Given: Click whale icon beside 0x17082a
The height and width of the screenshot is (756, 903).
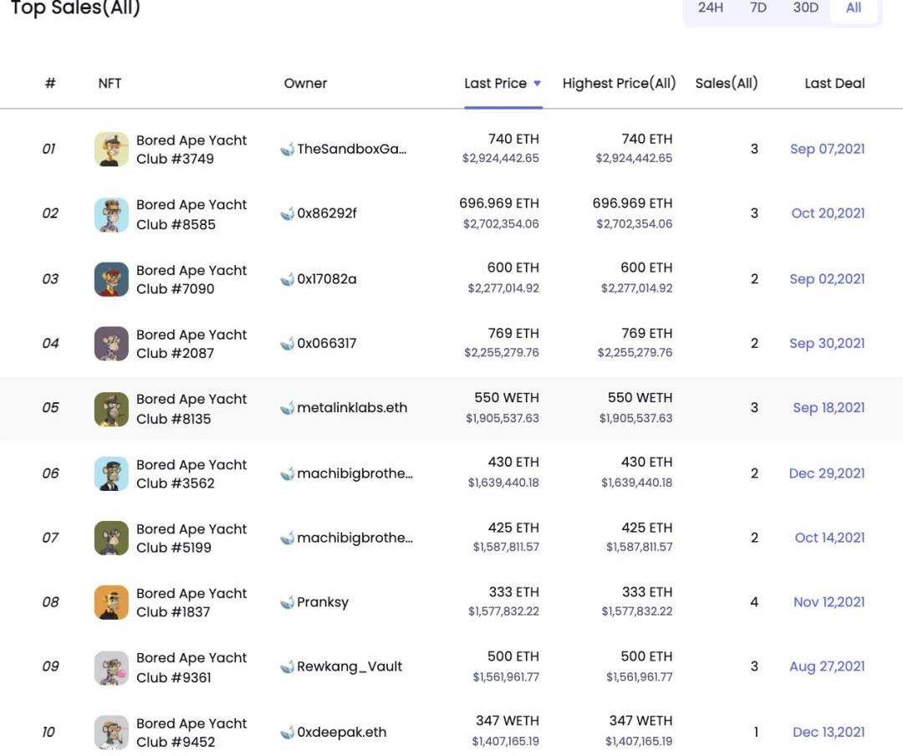Looking at the screenshot, I should click(287, 278).
